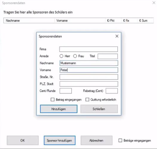Sort by the Nachname column header

(29, 21)
